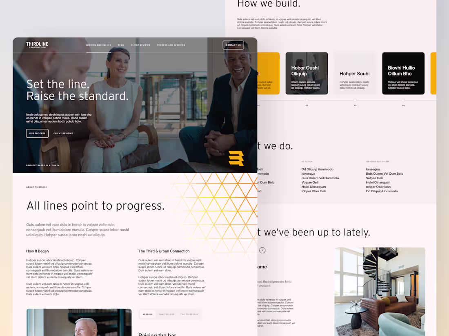Click the Thirdline Construction logo
Viewport: 449px width, 336px height.
37,45
